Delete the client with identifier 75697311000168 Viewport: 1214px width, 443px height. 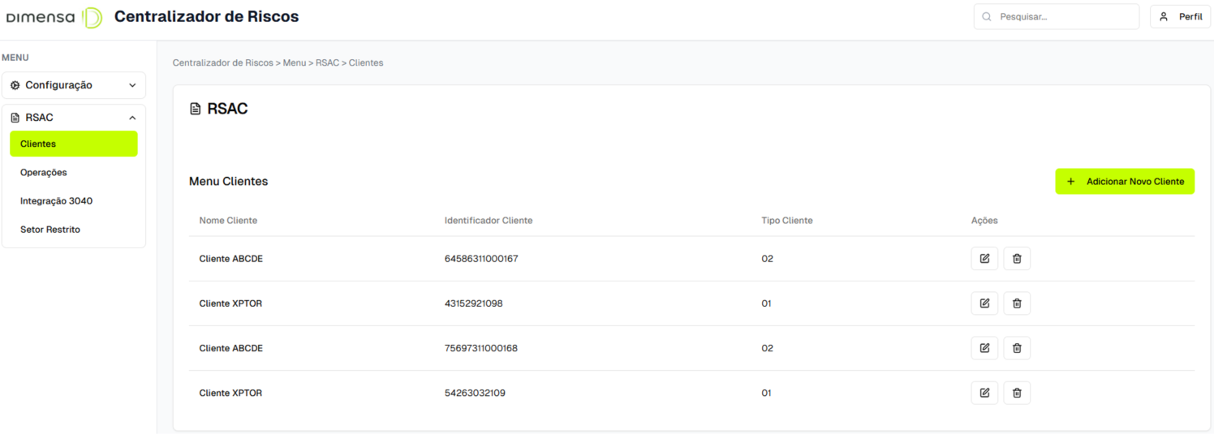coord(1017,348)
